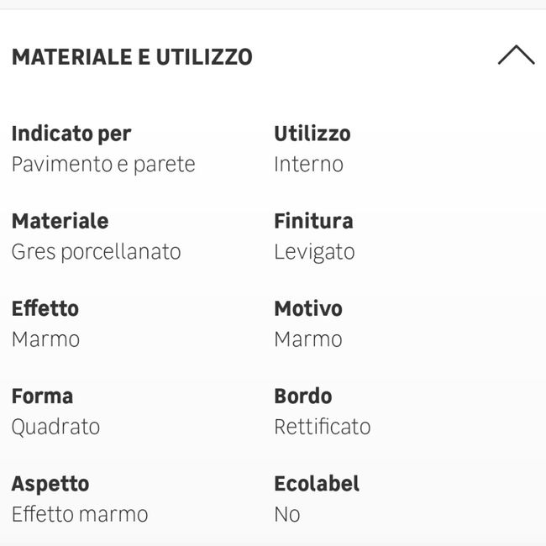Viewport: 546px width, 546px height.
Task: Click the 'Pavimento e parete' value
Action: point(103,164)
